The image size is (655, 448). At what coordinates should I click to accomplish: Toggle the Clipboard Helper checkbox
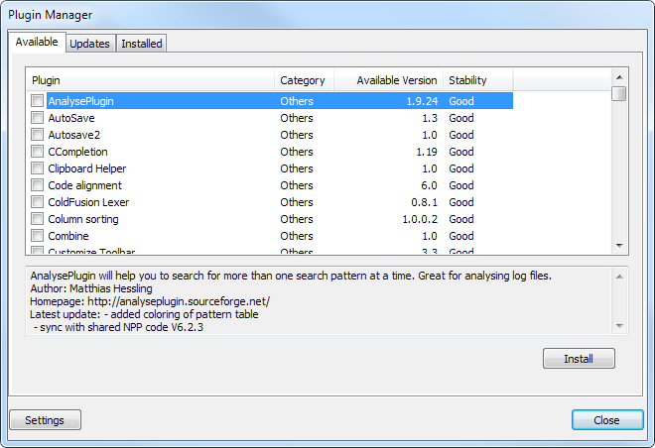click(37, 168)
